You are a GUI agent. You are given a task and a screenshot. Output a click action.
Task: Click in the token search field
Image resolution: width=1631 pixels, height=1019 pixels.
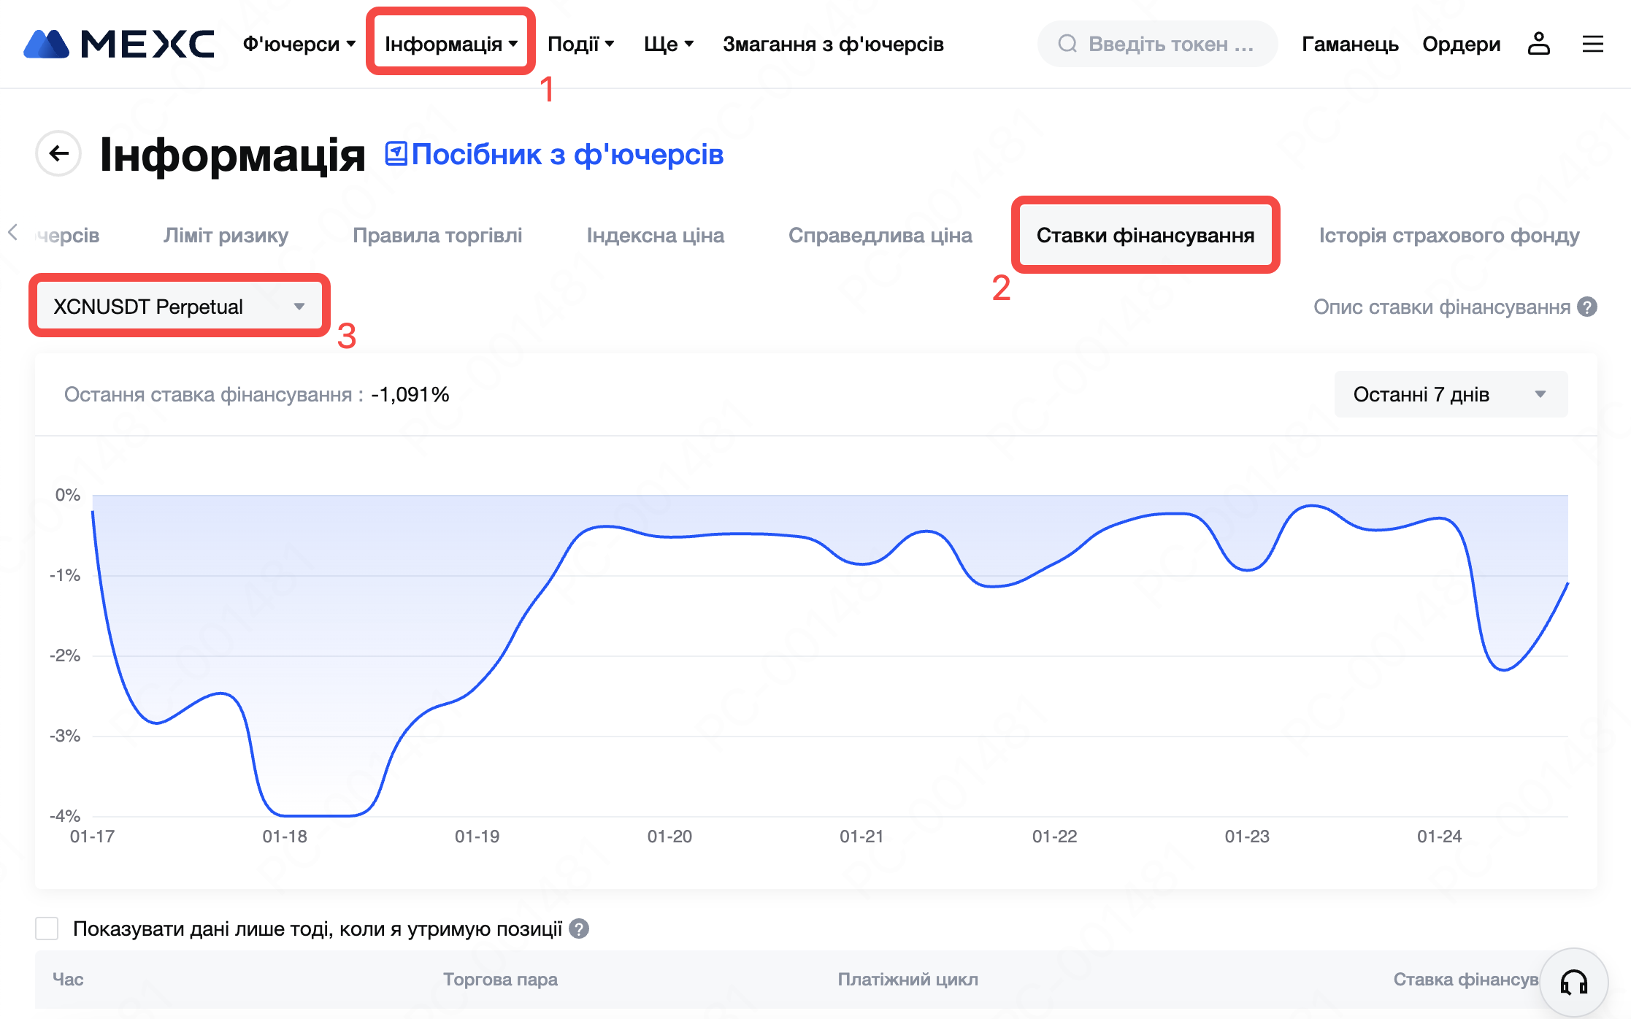[1168, 44]
